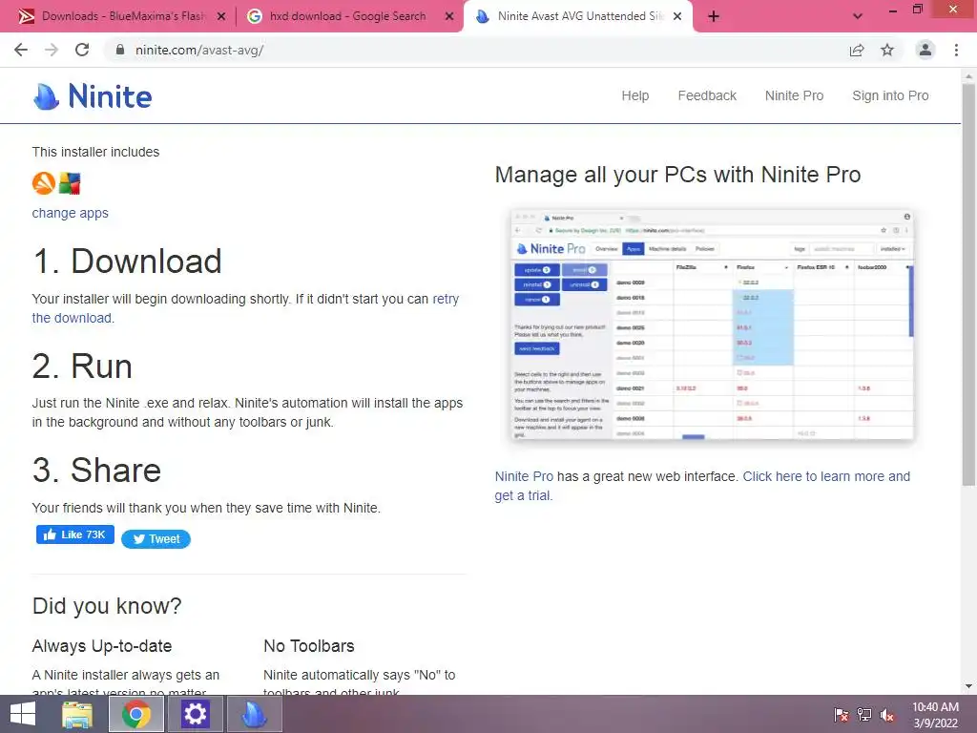The image size is (977, 733).
Task: Open the Windows Start menu
Action: pos(23,714)
